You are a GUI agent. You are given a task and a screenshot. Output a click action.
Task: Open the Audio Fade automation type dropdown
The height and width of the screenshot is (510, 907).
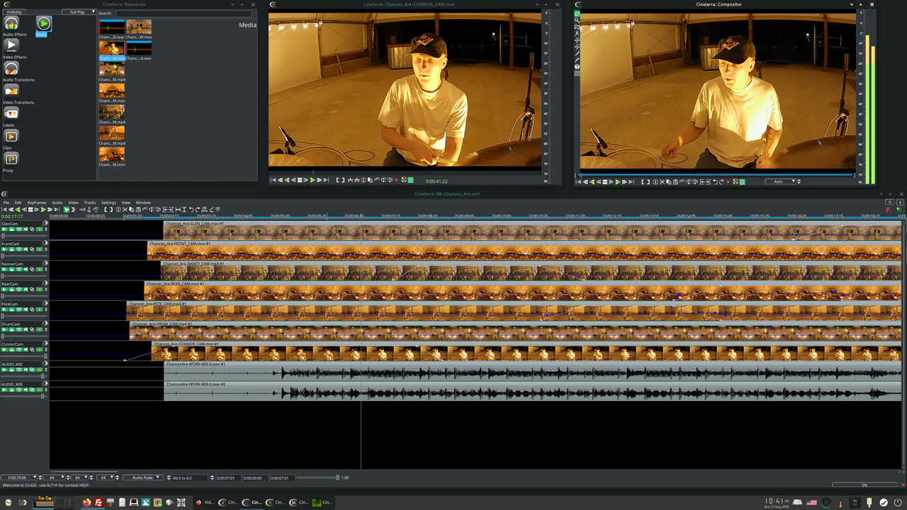[142, 477]
